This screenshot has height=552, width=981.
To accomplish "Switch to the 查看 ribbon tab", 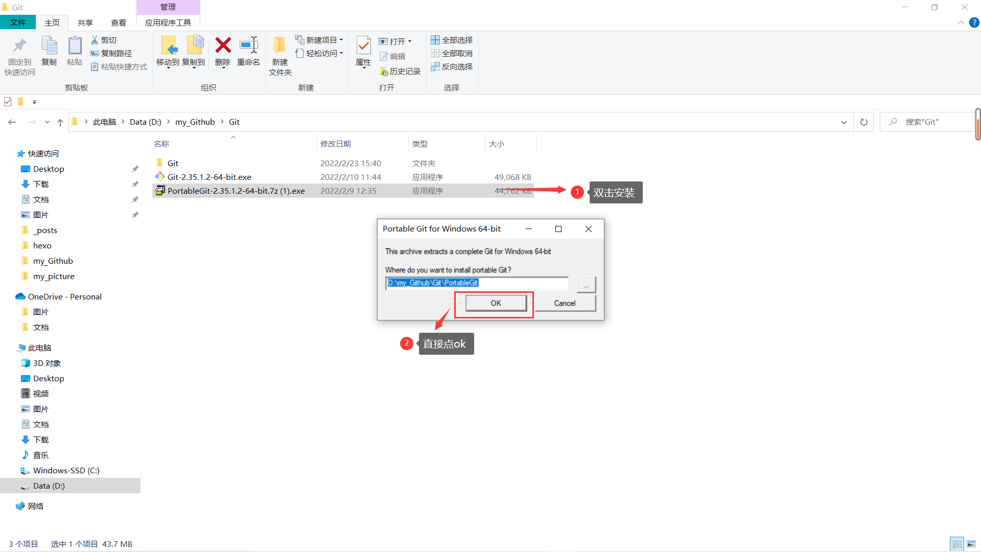I will (119, 22).
